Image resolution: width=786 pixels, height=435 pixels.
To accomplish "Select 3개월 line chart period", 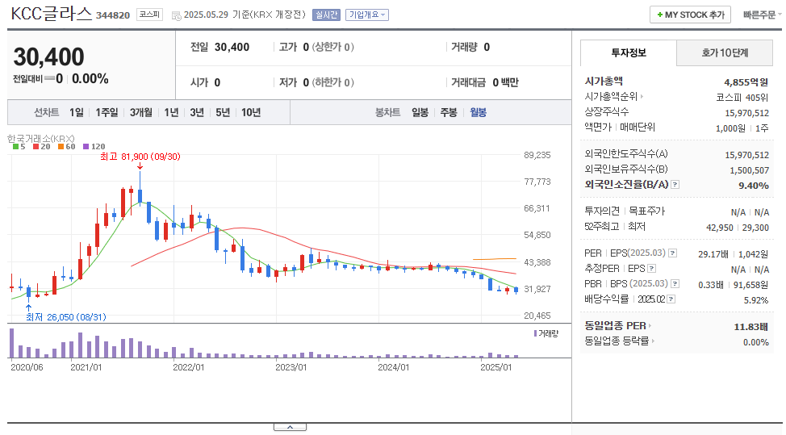I will click(141, 112).
